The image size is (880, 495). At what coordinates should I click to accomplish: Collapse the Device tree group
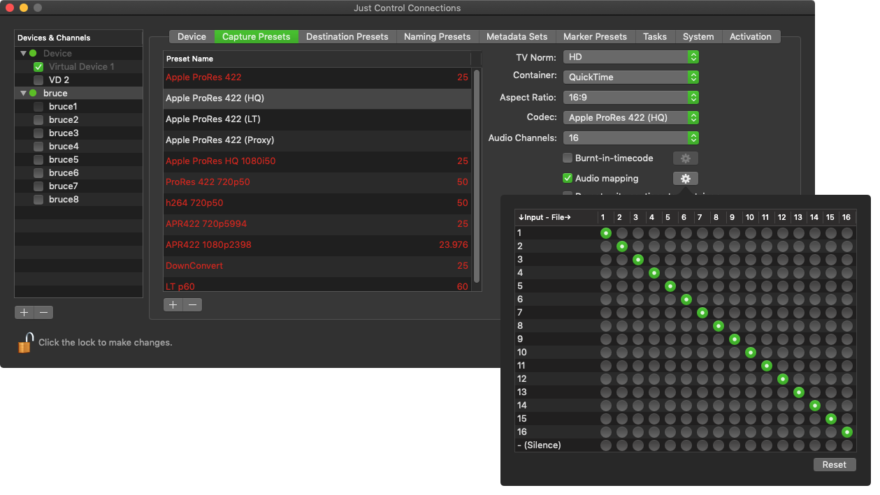pyautogui.click(x=23, y=54)
